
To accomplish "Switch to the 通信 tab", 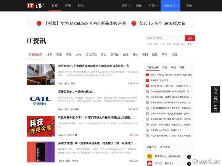I will click(135, 55).
